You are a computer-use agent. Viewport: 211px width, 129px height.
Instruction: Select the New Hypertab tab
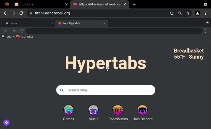82,23
